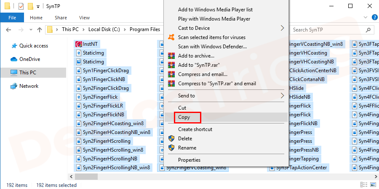The width and height of the screenshot is (379, 189).
Task: Open Customize Quick Access Toolbar dropdown
Action: click(x=38, y=6)
